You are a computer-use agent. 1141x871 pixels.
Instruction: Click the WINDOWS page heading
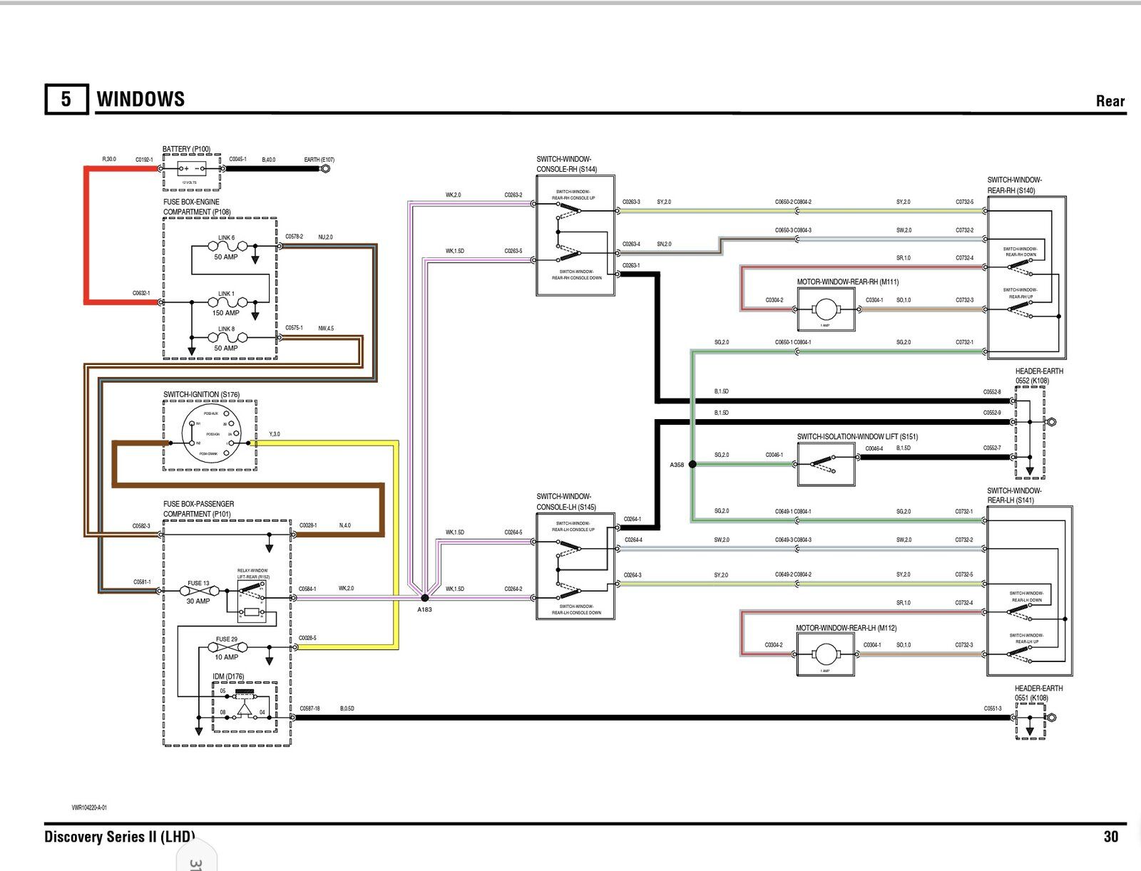[x=140, y=99]
